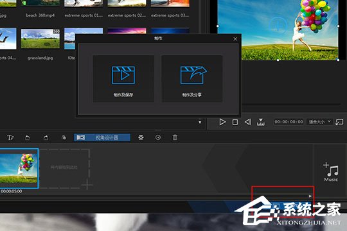Add background music with Music icon

[331, 172]
